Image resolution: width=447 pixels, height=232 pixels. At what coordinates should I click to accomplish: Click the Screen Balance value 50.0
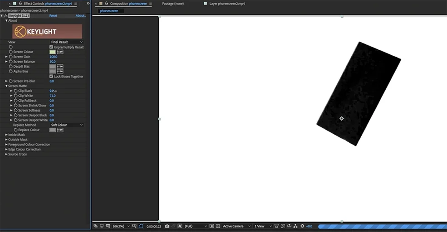[53, 62]
